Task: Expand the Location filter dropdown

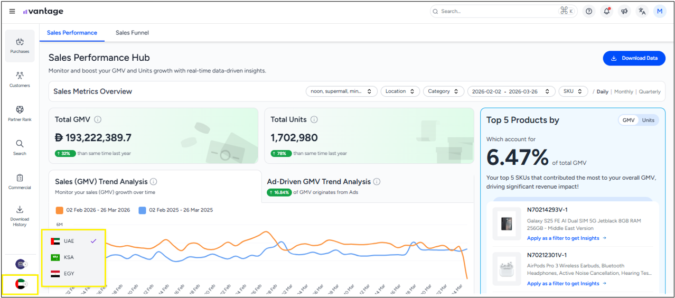Action: click(400, 91)
